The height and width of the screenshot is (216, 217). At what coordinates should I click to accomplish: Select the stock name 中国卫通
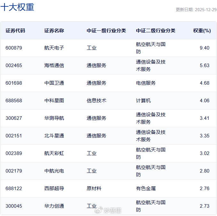point(54,83)
